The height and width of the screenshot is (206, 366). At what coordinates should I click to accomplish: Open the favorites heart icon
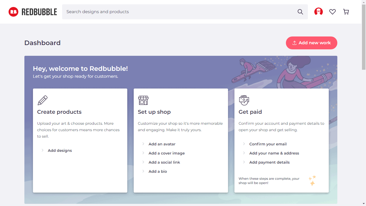coord(333,12)
